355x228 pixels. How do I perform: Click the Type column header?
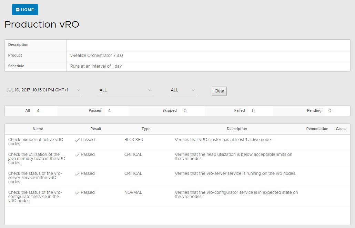pyautogui.click(x=146, y=129)
